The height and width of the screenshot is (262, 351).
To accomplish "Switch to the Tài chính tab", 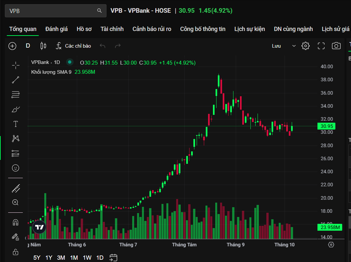I will coord(112,29).
